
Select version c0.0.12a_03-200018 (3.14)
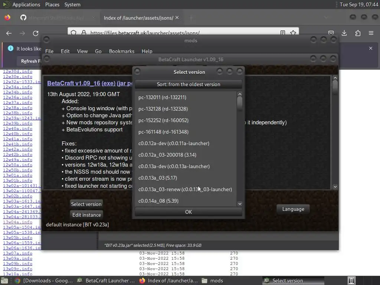(x=186, y=155)
